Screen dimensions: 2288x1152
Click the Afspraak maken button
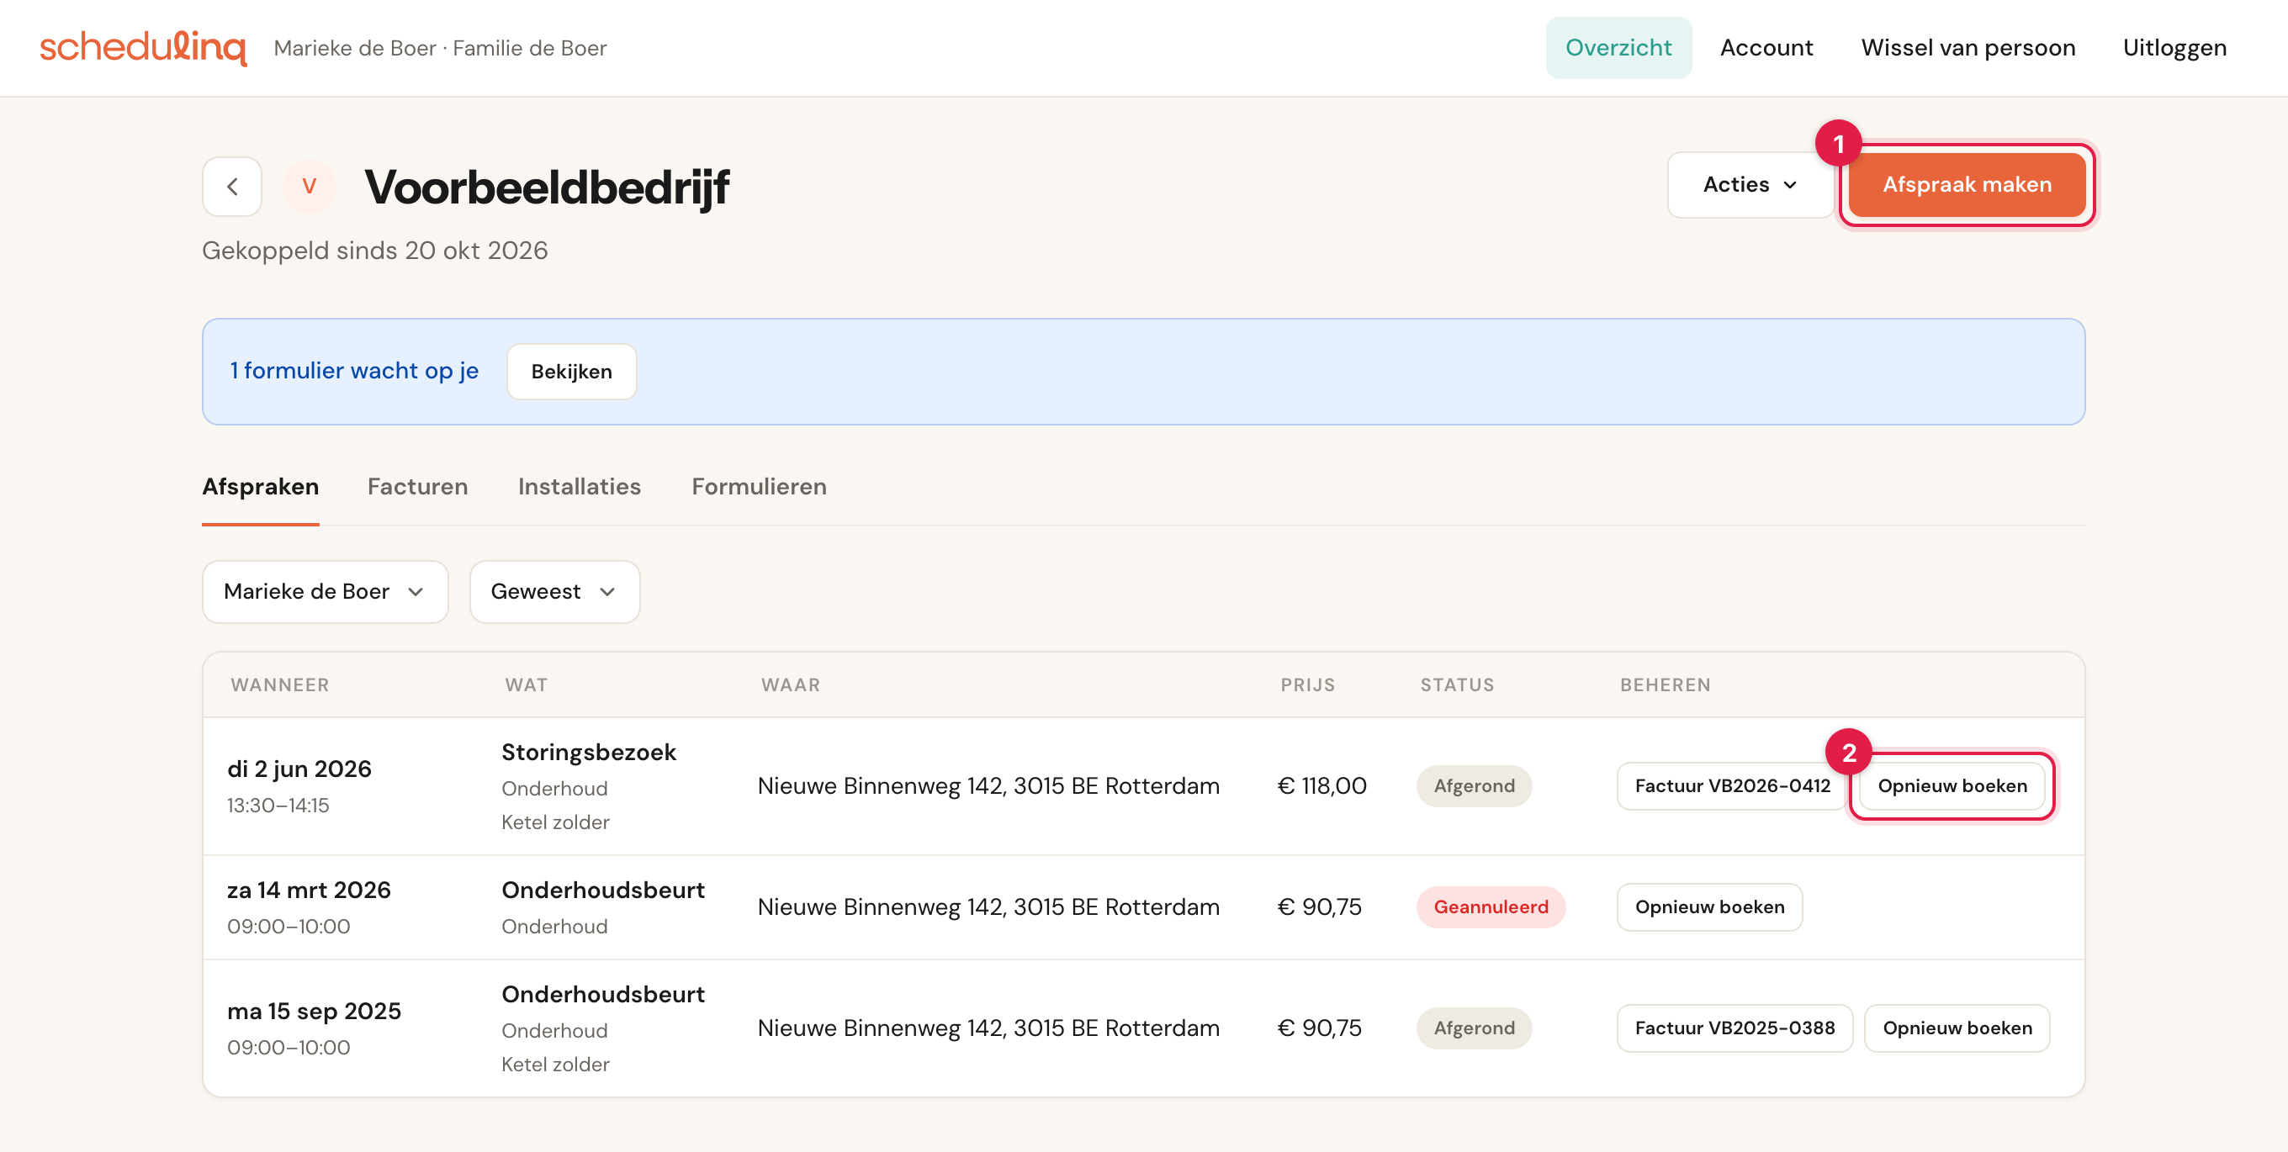pos(1968,185)
